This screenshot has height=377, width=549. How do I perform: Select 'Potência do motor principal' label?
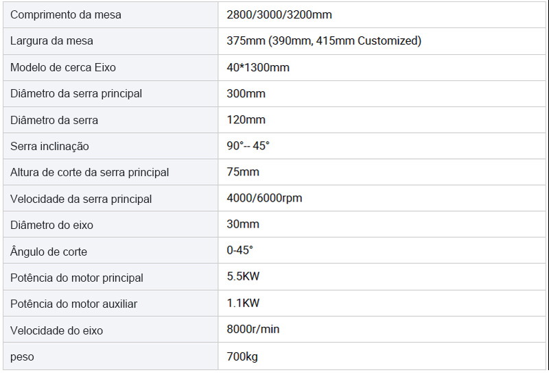coord(77,278)
